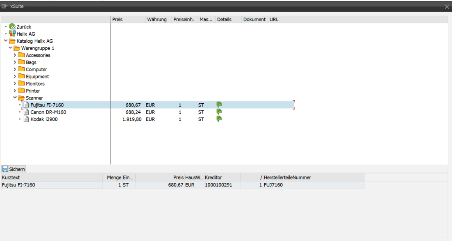Open the Details icon for Canon DR-M160
The width and height of the screenshot is (452, 241).
(x=219, y=112)
